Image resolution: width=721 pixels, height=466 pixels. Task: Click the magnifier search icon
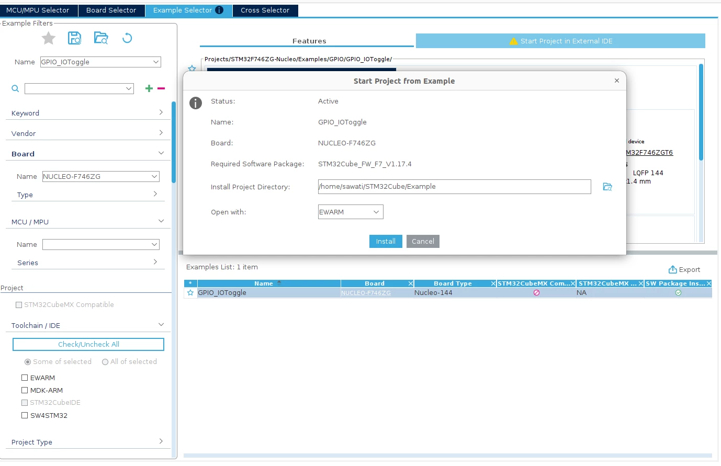(x=15, y=89)
